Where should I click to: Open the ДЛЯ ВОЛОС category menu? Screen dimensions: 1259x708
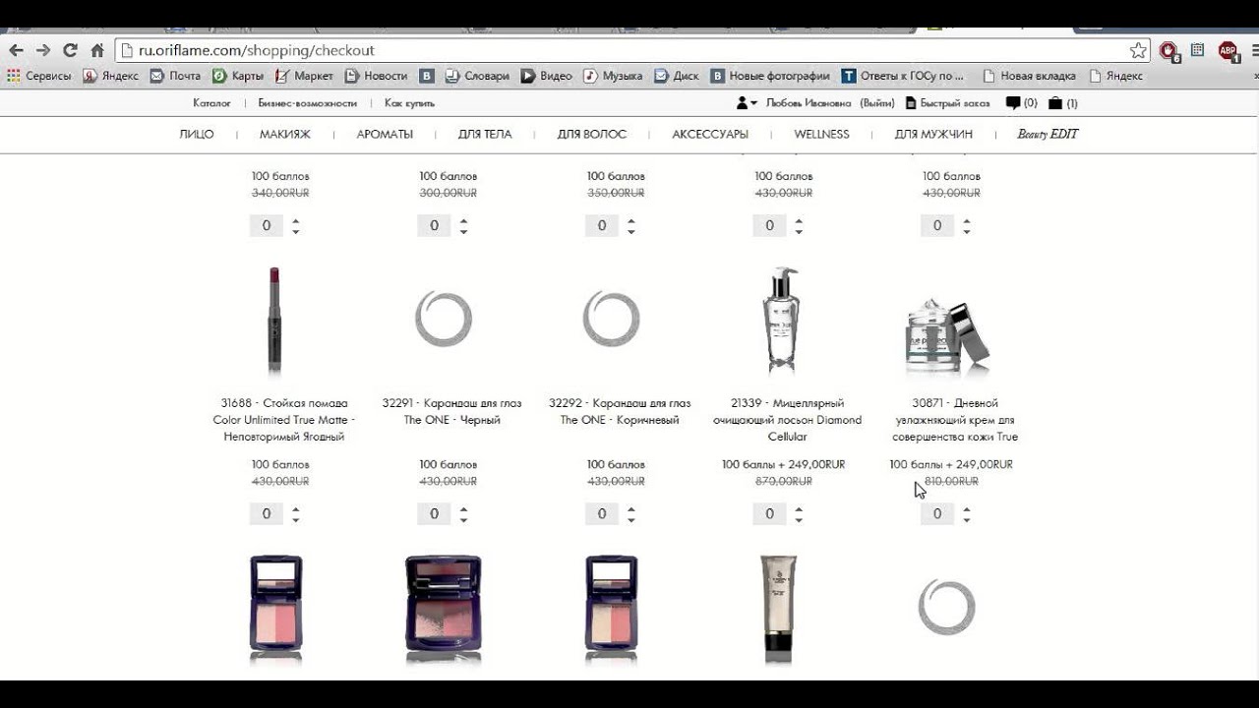point(592,135)
